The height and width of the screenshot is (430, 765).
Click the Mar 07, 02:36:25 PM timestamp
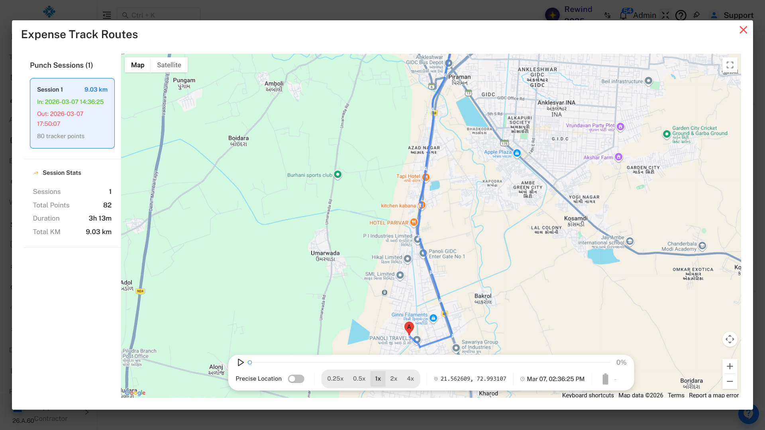(555, 379)
